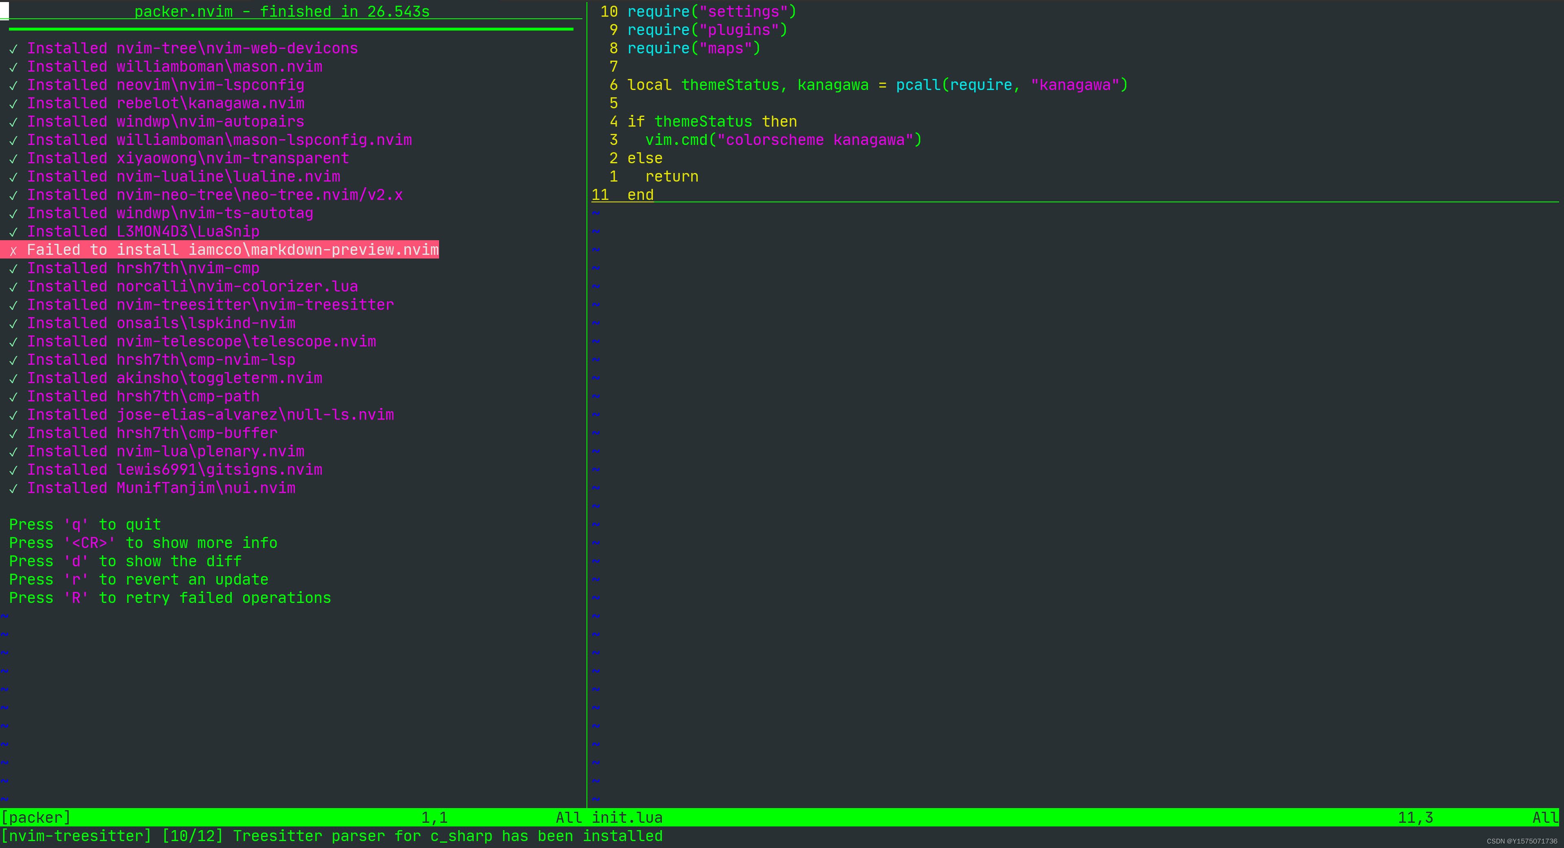Select the Installed nvim-treesitter\nvim-treesitter row
1564x848 pixels.
[x=202, y=305]
